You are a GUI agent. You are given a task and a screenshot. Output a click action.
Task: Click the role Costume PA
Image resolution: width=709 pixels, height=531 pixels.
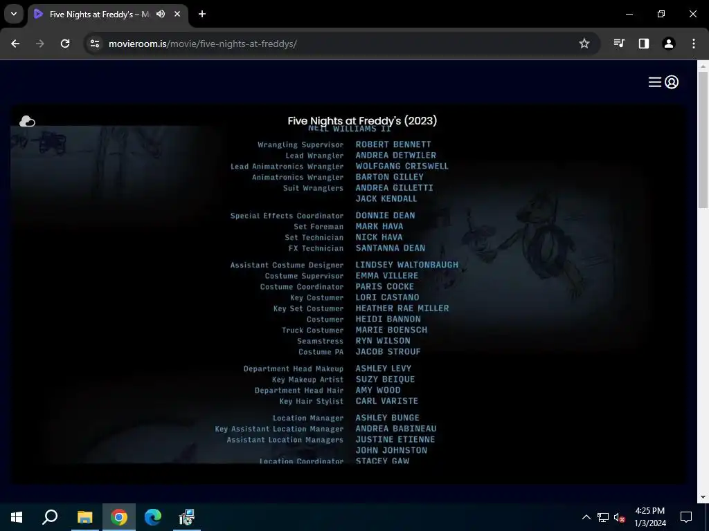pyautogui.click(x=321, y=352)
